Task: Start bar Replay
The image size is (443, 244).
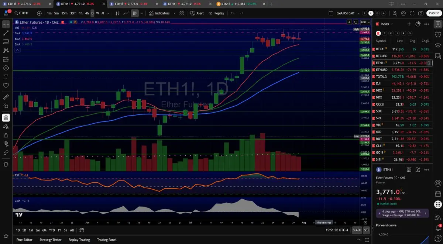Action: 216,13
